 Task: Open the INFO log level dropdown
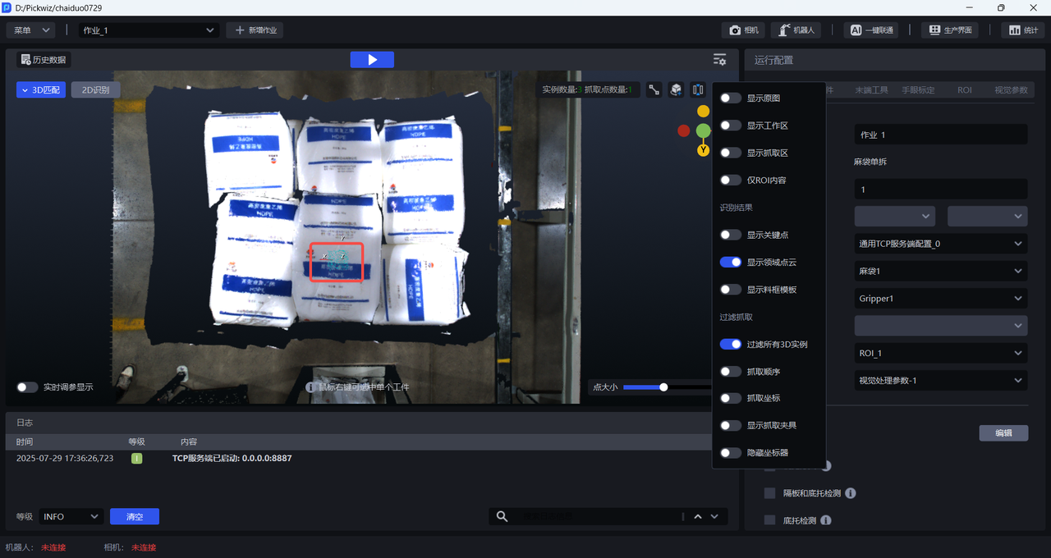[x=71, y=516]
